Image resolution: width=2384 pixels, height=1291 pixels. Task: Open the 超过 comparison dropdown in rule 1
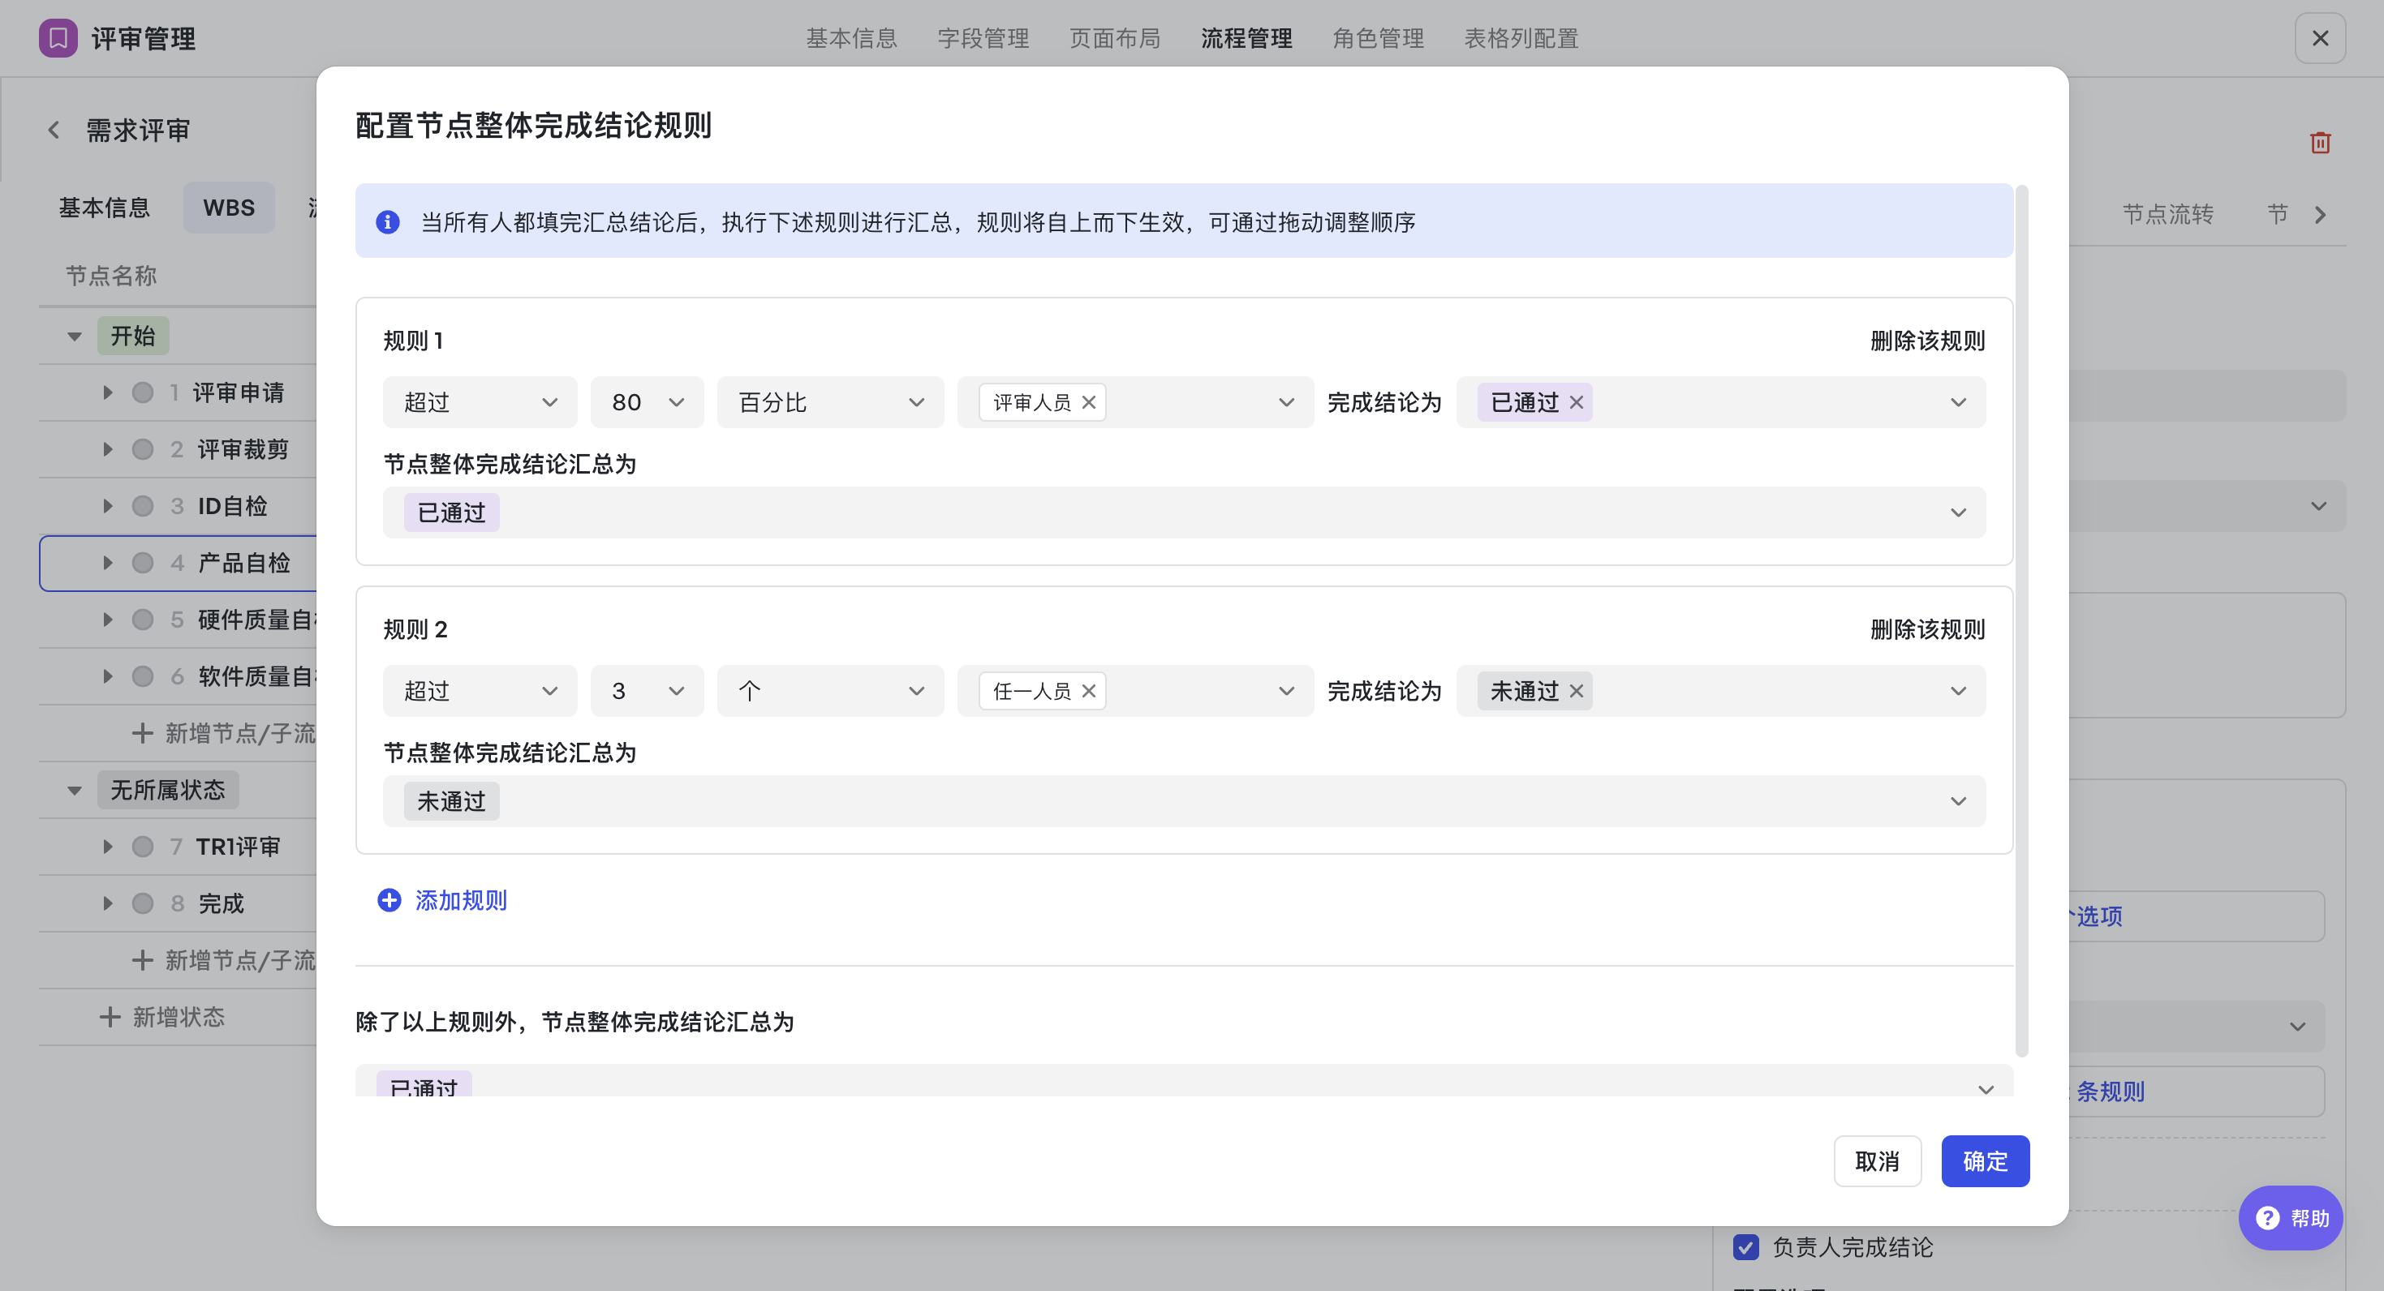480,402
